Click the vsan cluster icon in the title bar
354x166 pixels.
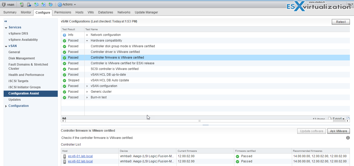tap(4, 4)
